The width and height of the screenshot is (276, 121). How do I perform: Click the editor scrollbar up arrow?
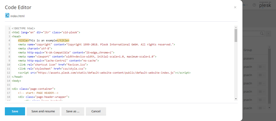point(236,27)
